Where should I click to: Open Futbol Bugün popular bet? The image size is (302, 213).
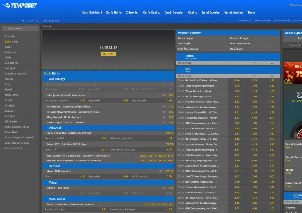185,38
